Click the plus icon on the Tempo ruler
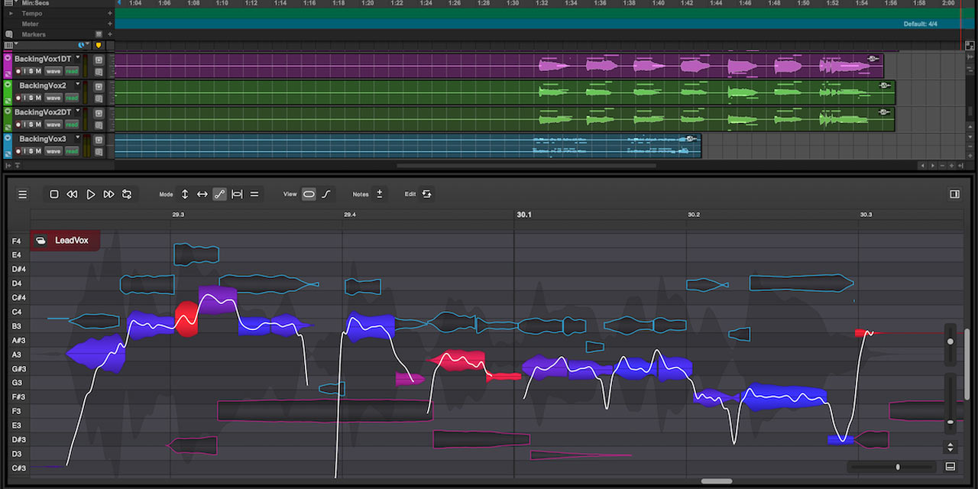978x489 pixels. (112, 13)
